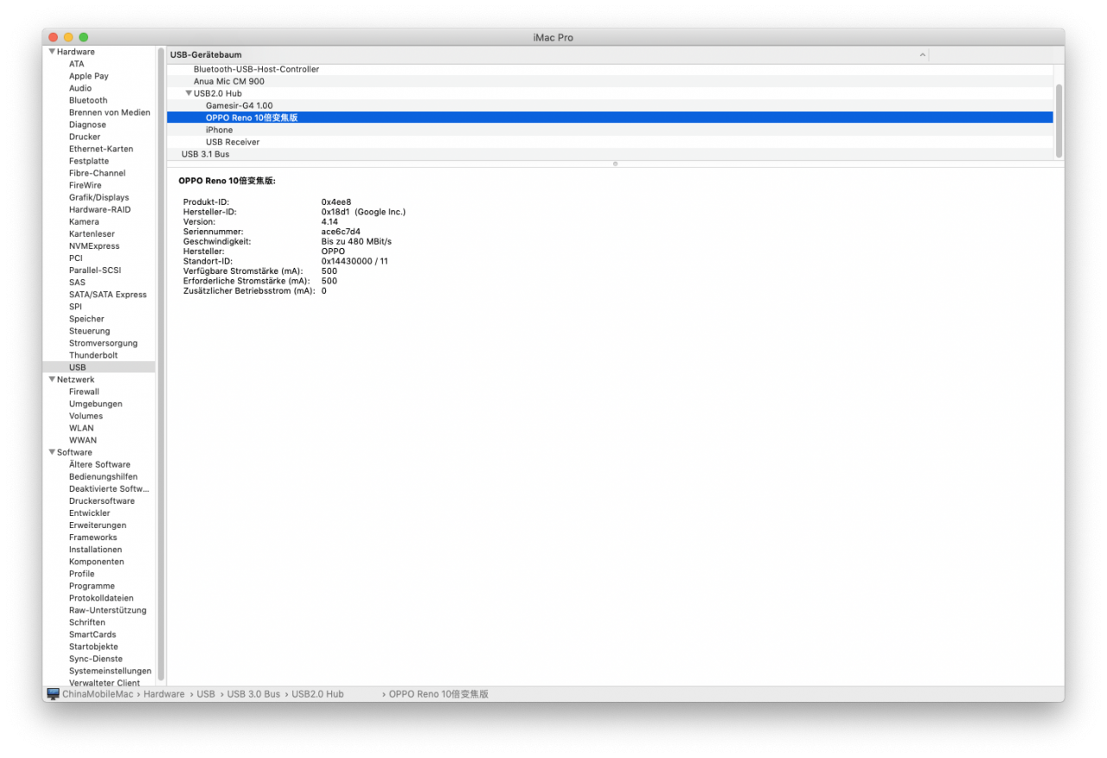Viewport: 1107px width, 758px height.
Task: Select the OPPO Reno device row
Action: click(610, 118)
